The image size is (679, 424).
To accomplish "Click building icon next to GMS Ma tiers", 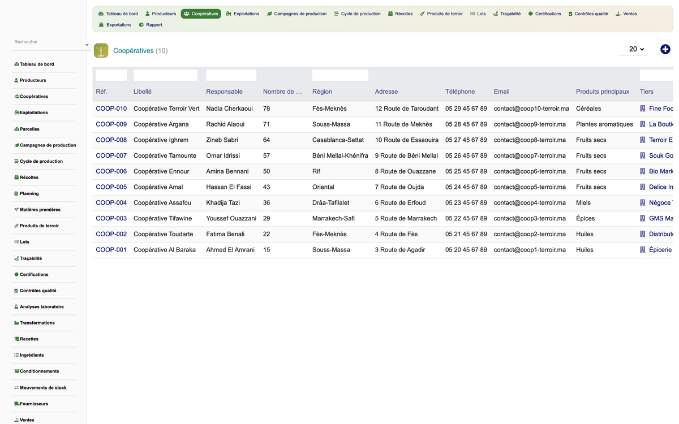I will pos(643,218).
